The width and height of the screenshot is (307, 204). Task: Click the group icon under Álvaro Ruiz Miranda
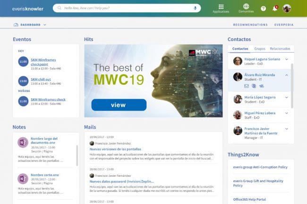click(x=262, y=86)
